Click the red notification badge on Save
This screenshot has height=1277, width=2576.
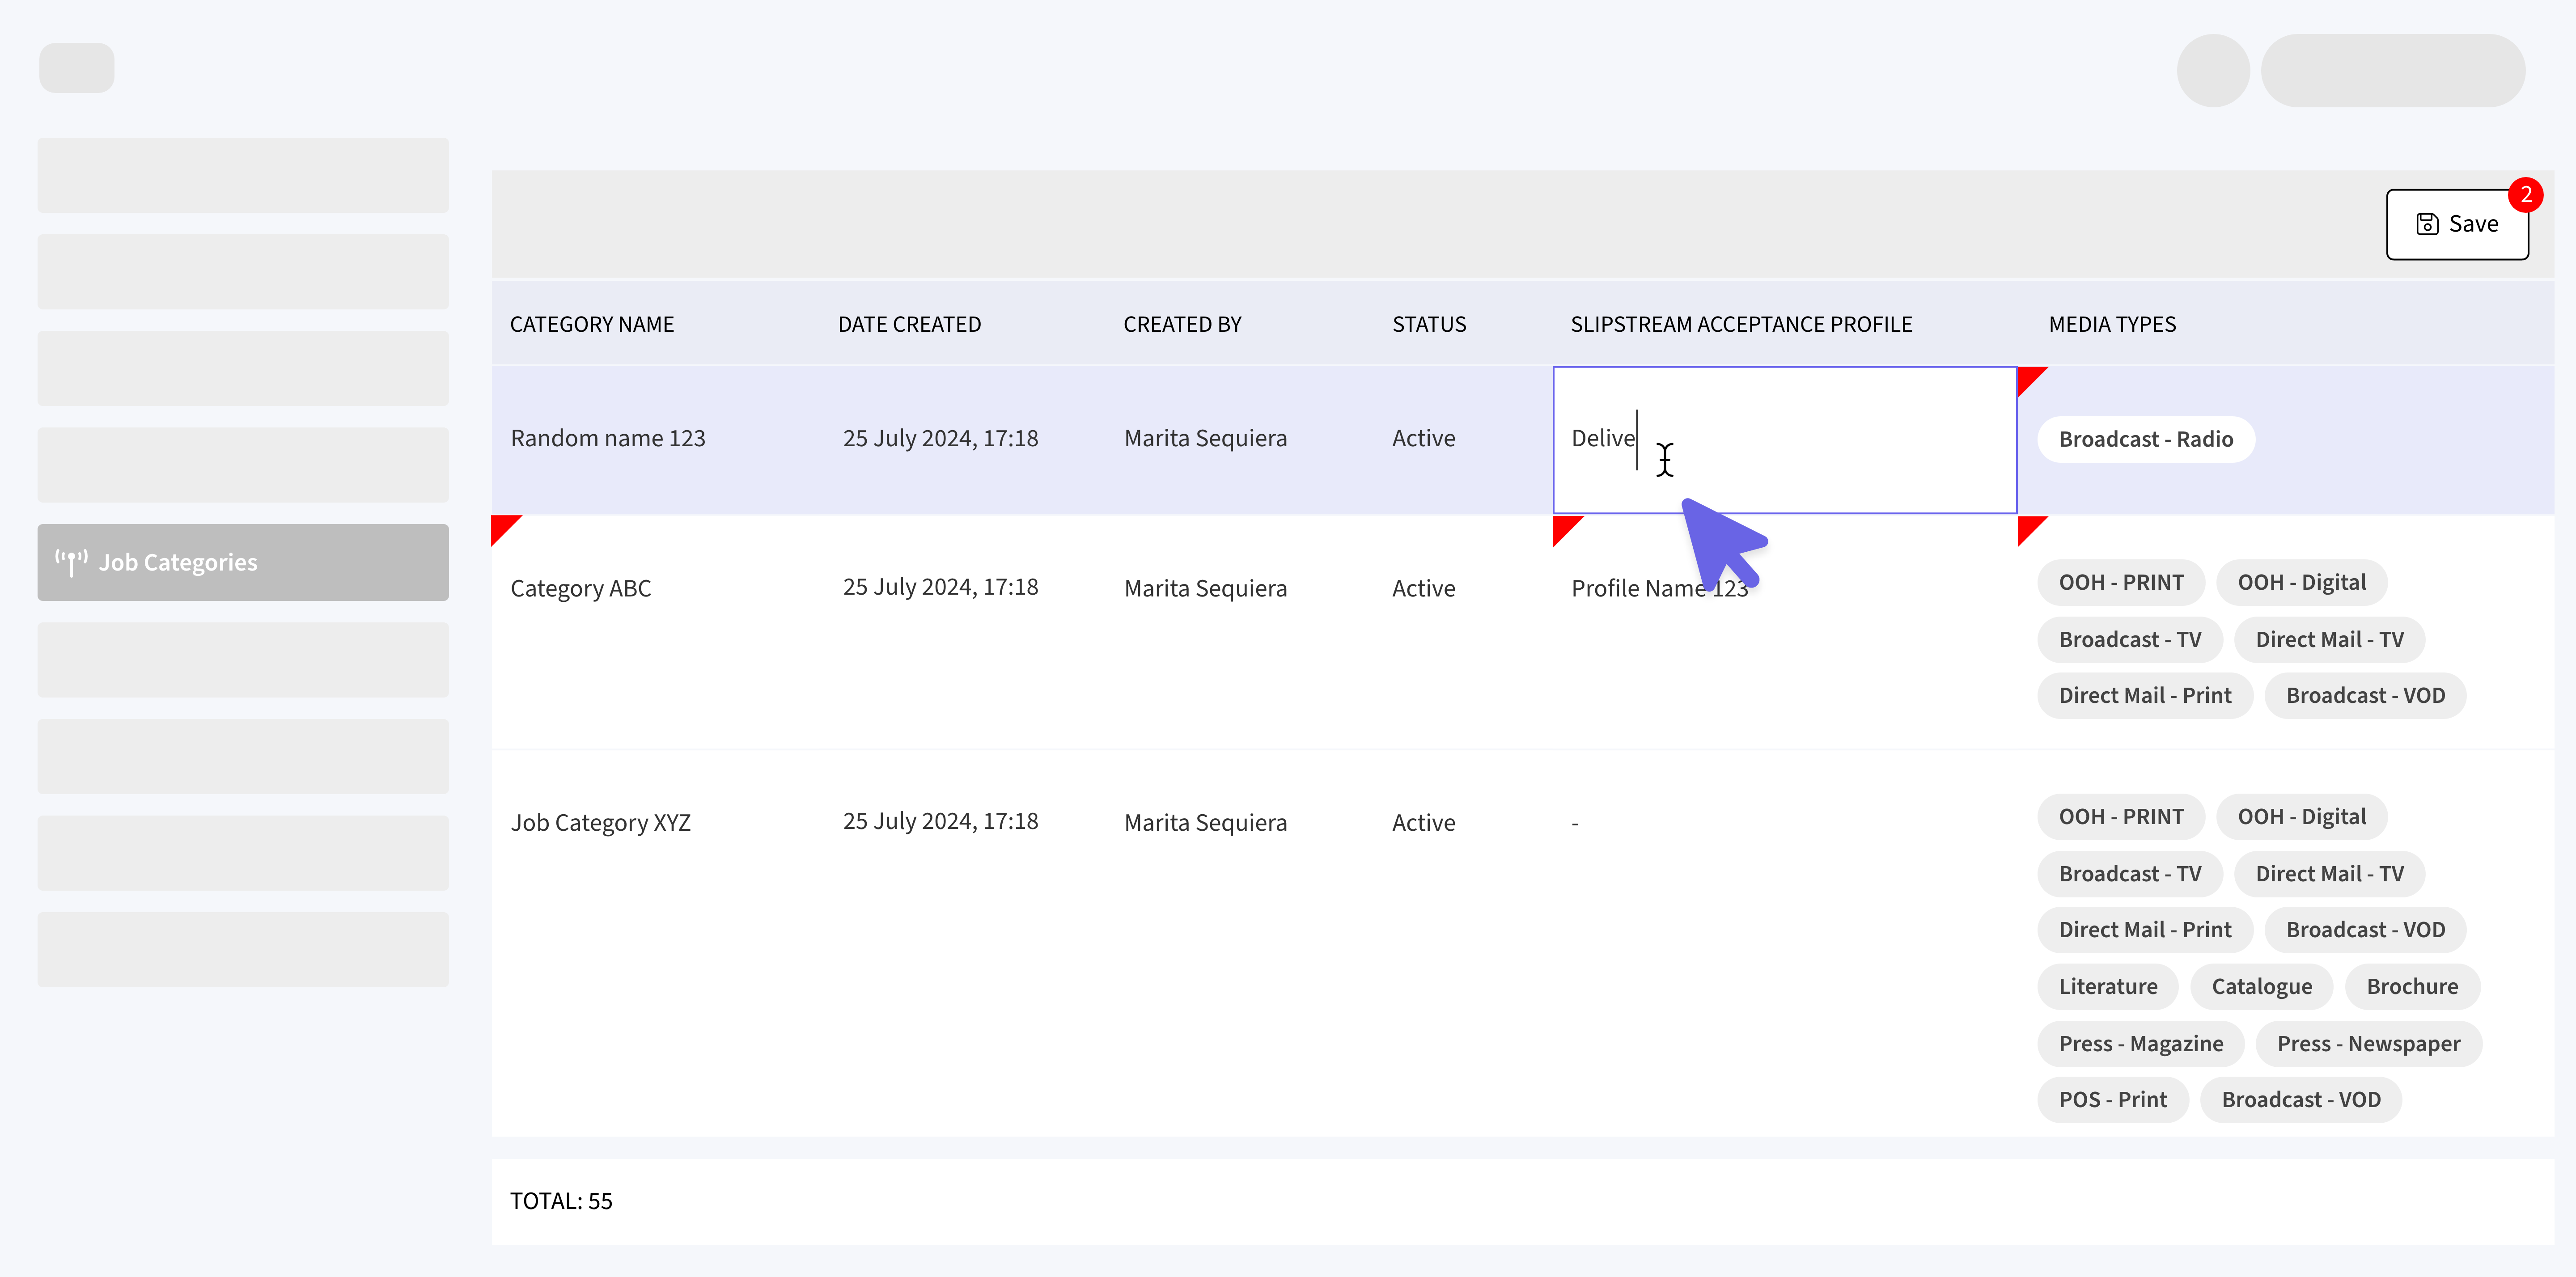(2525, 195)
